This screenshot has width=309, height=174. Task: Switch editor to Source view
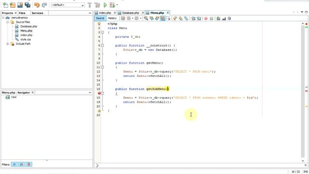(x=100, y=18)
